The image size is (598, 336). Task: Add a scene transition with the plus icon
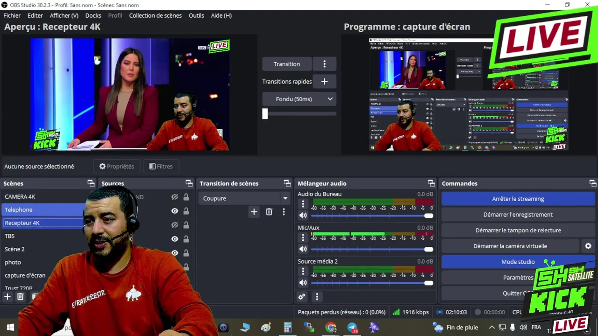click(x=254, y=212)
